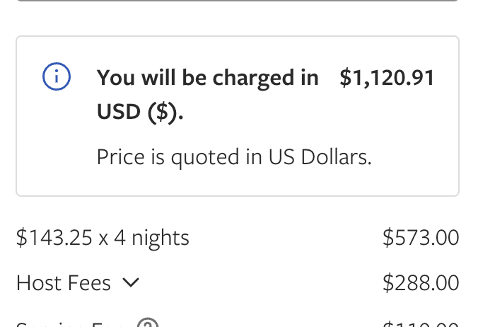Click the bordered box edge above the notice
The width and height of the screenshot is (478, 327).
tap(238, 1)
